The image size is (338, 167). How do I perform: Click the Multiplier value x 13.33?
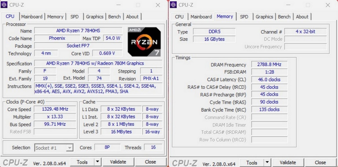click(55, 116)
